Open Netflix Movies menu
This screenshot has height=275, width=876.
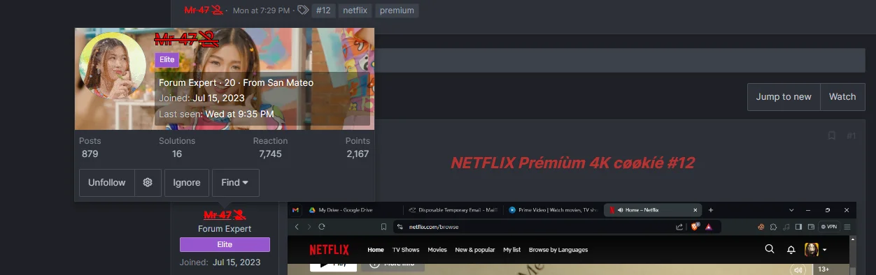coord(437,250)
